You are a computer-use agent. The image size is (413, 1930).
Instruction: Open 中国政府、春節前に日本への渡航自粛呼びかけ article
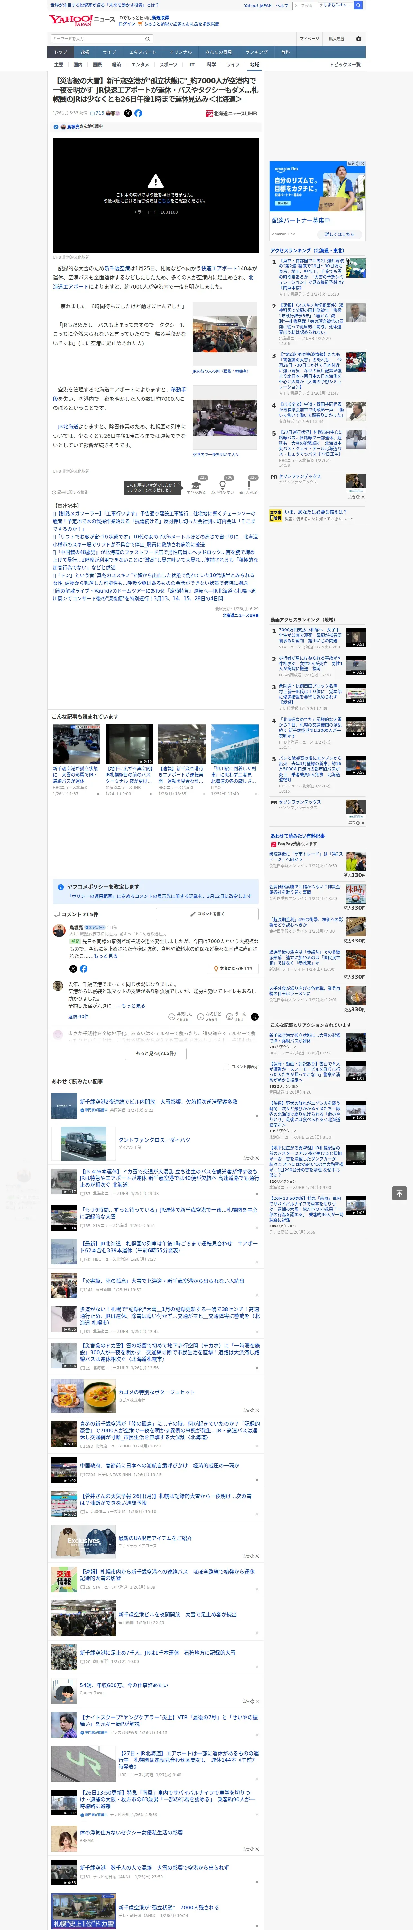tap(160, 1466)
